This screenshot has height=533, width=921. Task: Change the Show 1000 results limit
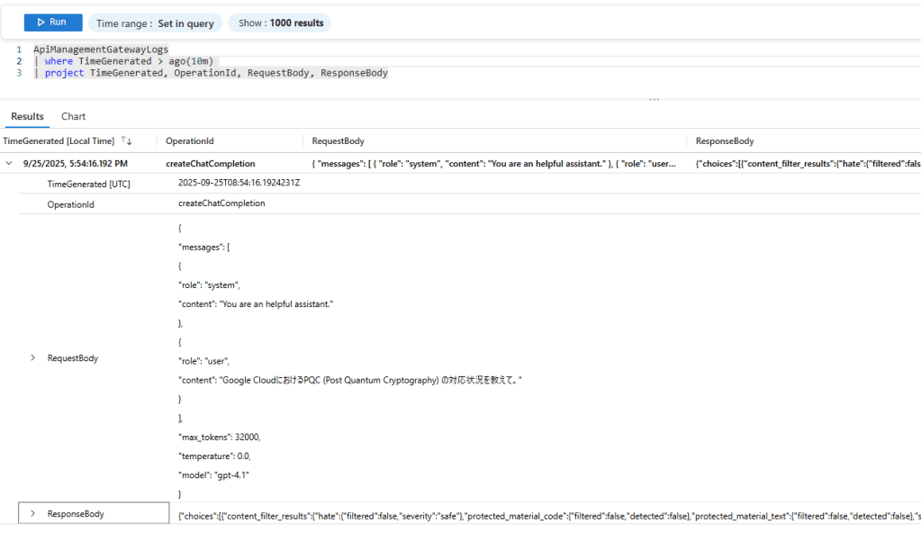coord(280,23)
